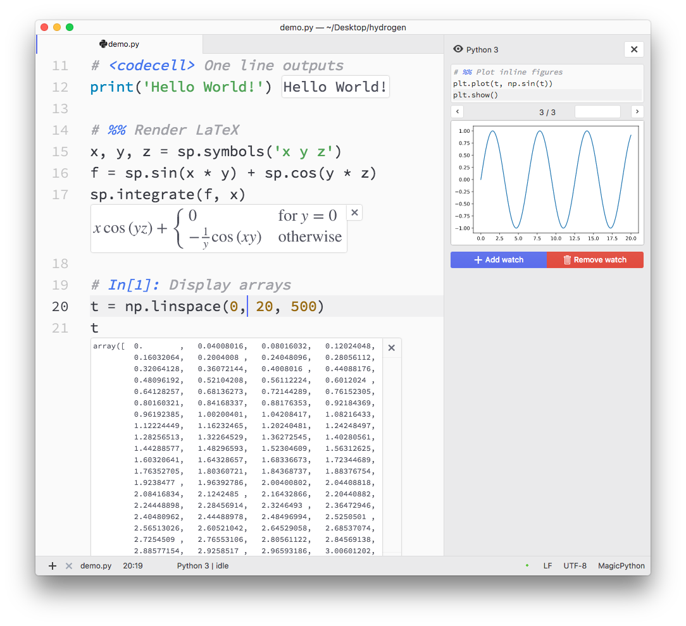
Task: Click the previous watch chevron arrow
Action: [457, 111]
